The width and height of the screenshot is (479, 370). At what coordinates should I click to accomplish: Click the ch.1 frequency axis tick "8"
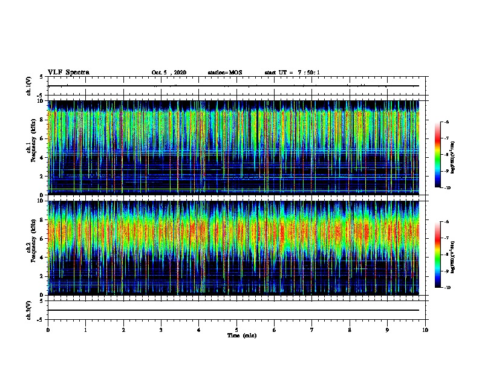[x=42, y=120]
